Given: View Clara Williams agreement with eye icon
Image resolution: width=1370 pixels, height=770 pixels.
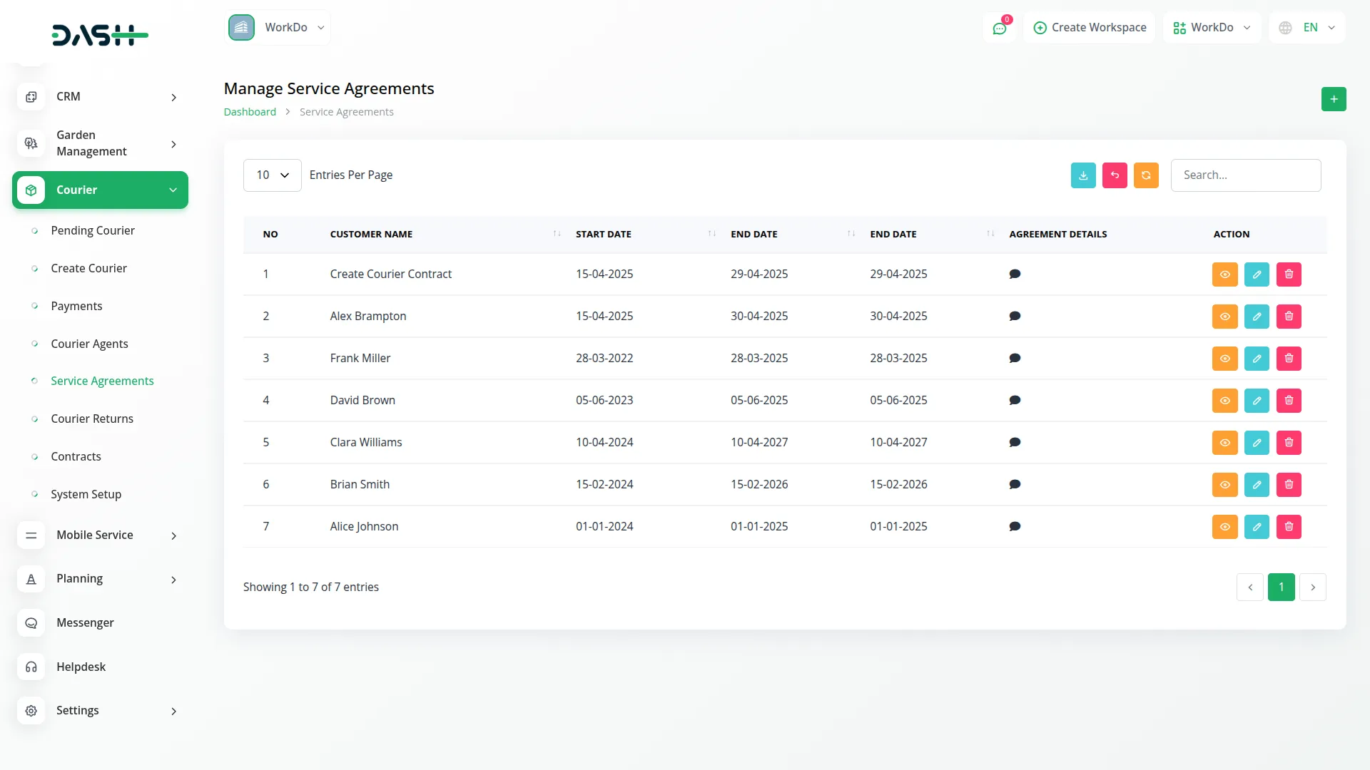Looking at the screenshot, I should pyautogui.click(x=1224, y=443).
